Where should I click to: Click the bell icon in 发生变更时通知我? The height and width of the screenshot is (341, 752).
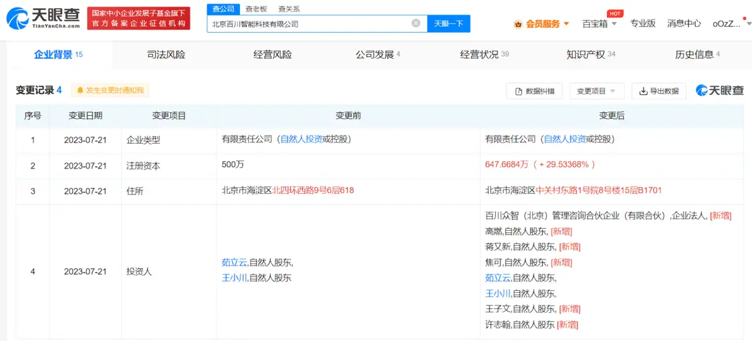pos(79,90)
